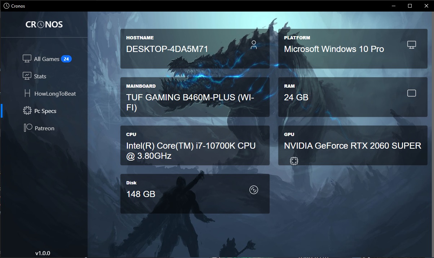Go to the Stats page
Image resolution: width=434 pixels, height=258 pixels.
click(40, 76)
